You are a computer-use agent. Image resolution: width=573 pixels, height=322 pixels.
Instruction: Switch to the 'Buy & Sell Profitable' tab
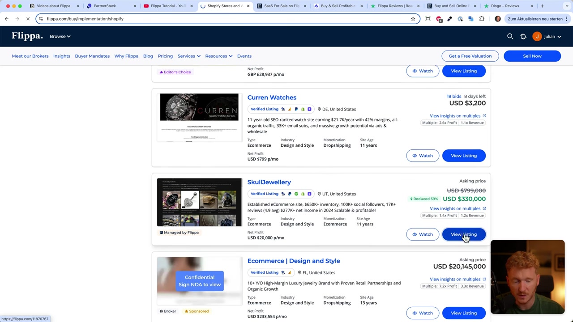pos(338,6)
